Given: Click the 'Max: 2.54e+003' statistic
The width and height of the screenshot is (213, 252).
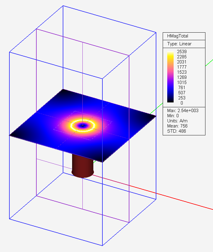Looking at the screenshot, I should (183, 111).
